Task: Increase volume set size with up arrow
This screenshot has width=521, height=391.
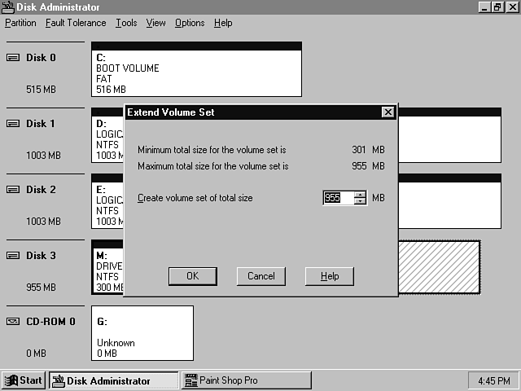Action: (360, 195)
